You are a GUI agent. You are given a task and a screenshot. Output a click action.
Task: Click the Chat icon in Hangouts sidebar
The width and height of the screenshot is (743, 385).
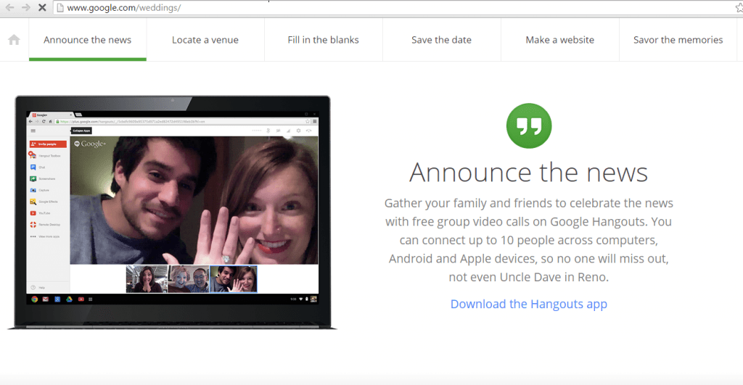(33, 167)
